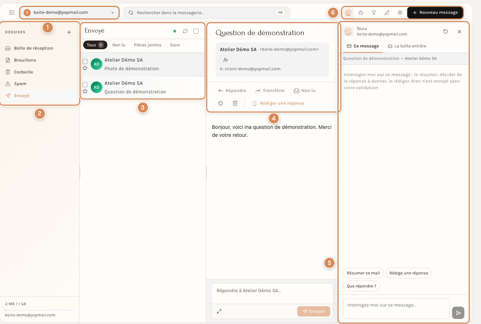
Task: Switch to the Pièces jointes tab
Action: [148, 45]
